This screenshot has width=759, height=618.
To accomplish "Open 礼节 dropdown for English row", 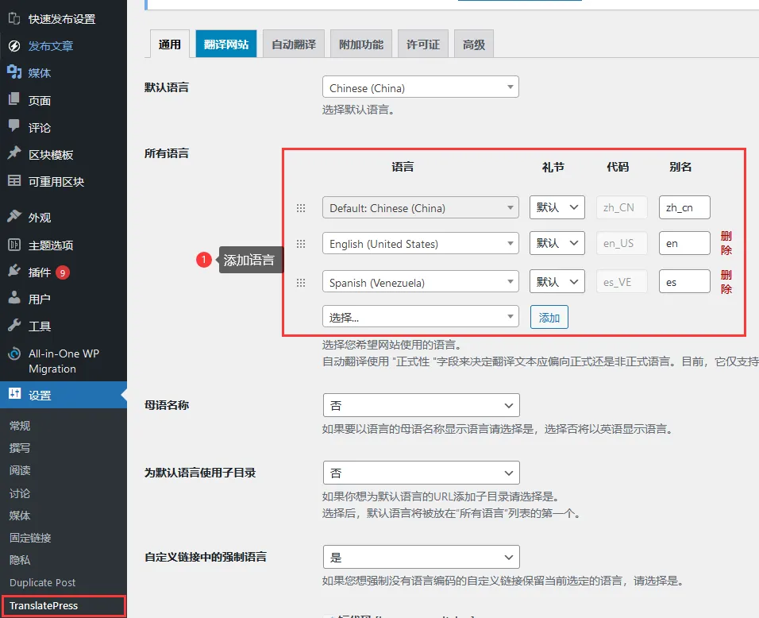I will pos(557,243).
